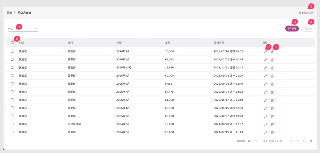Click the amount 67,476 cell

point(169,92)
